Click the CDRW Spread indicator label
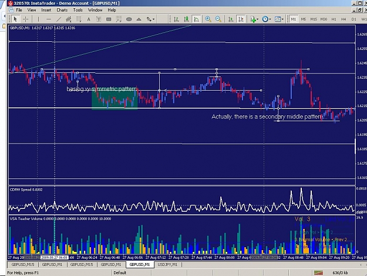The height and width of the screenshot is (276, 367). 26,189
